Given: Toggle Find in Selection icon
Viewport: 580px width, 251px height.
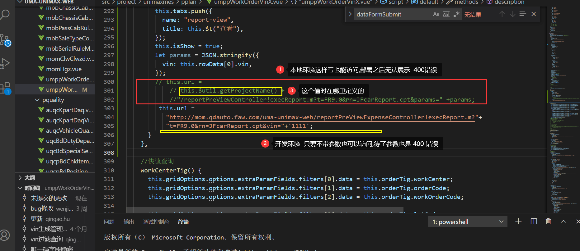Looking at the screenshot, I should coord(523,14).
